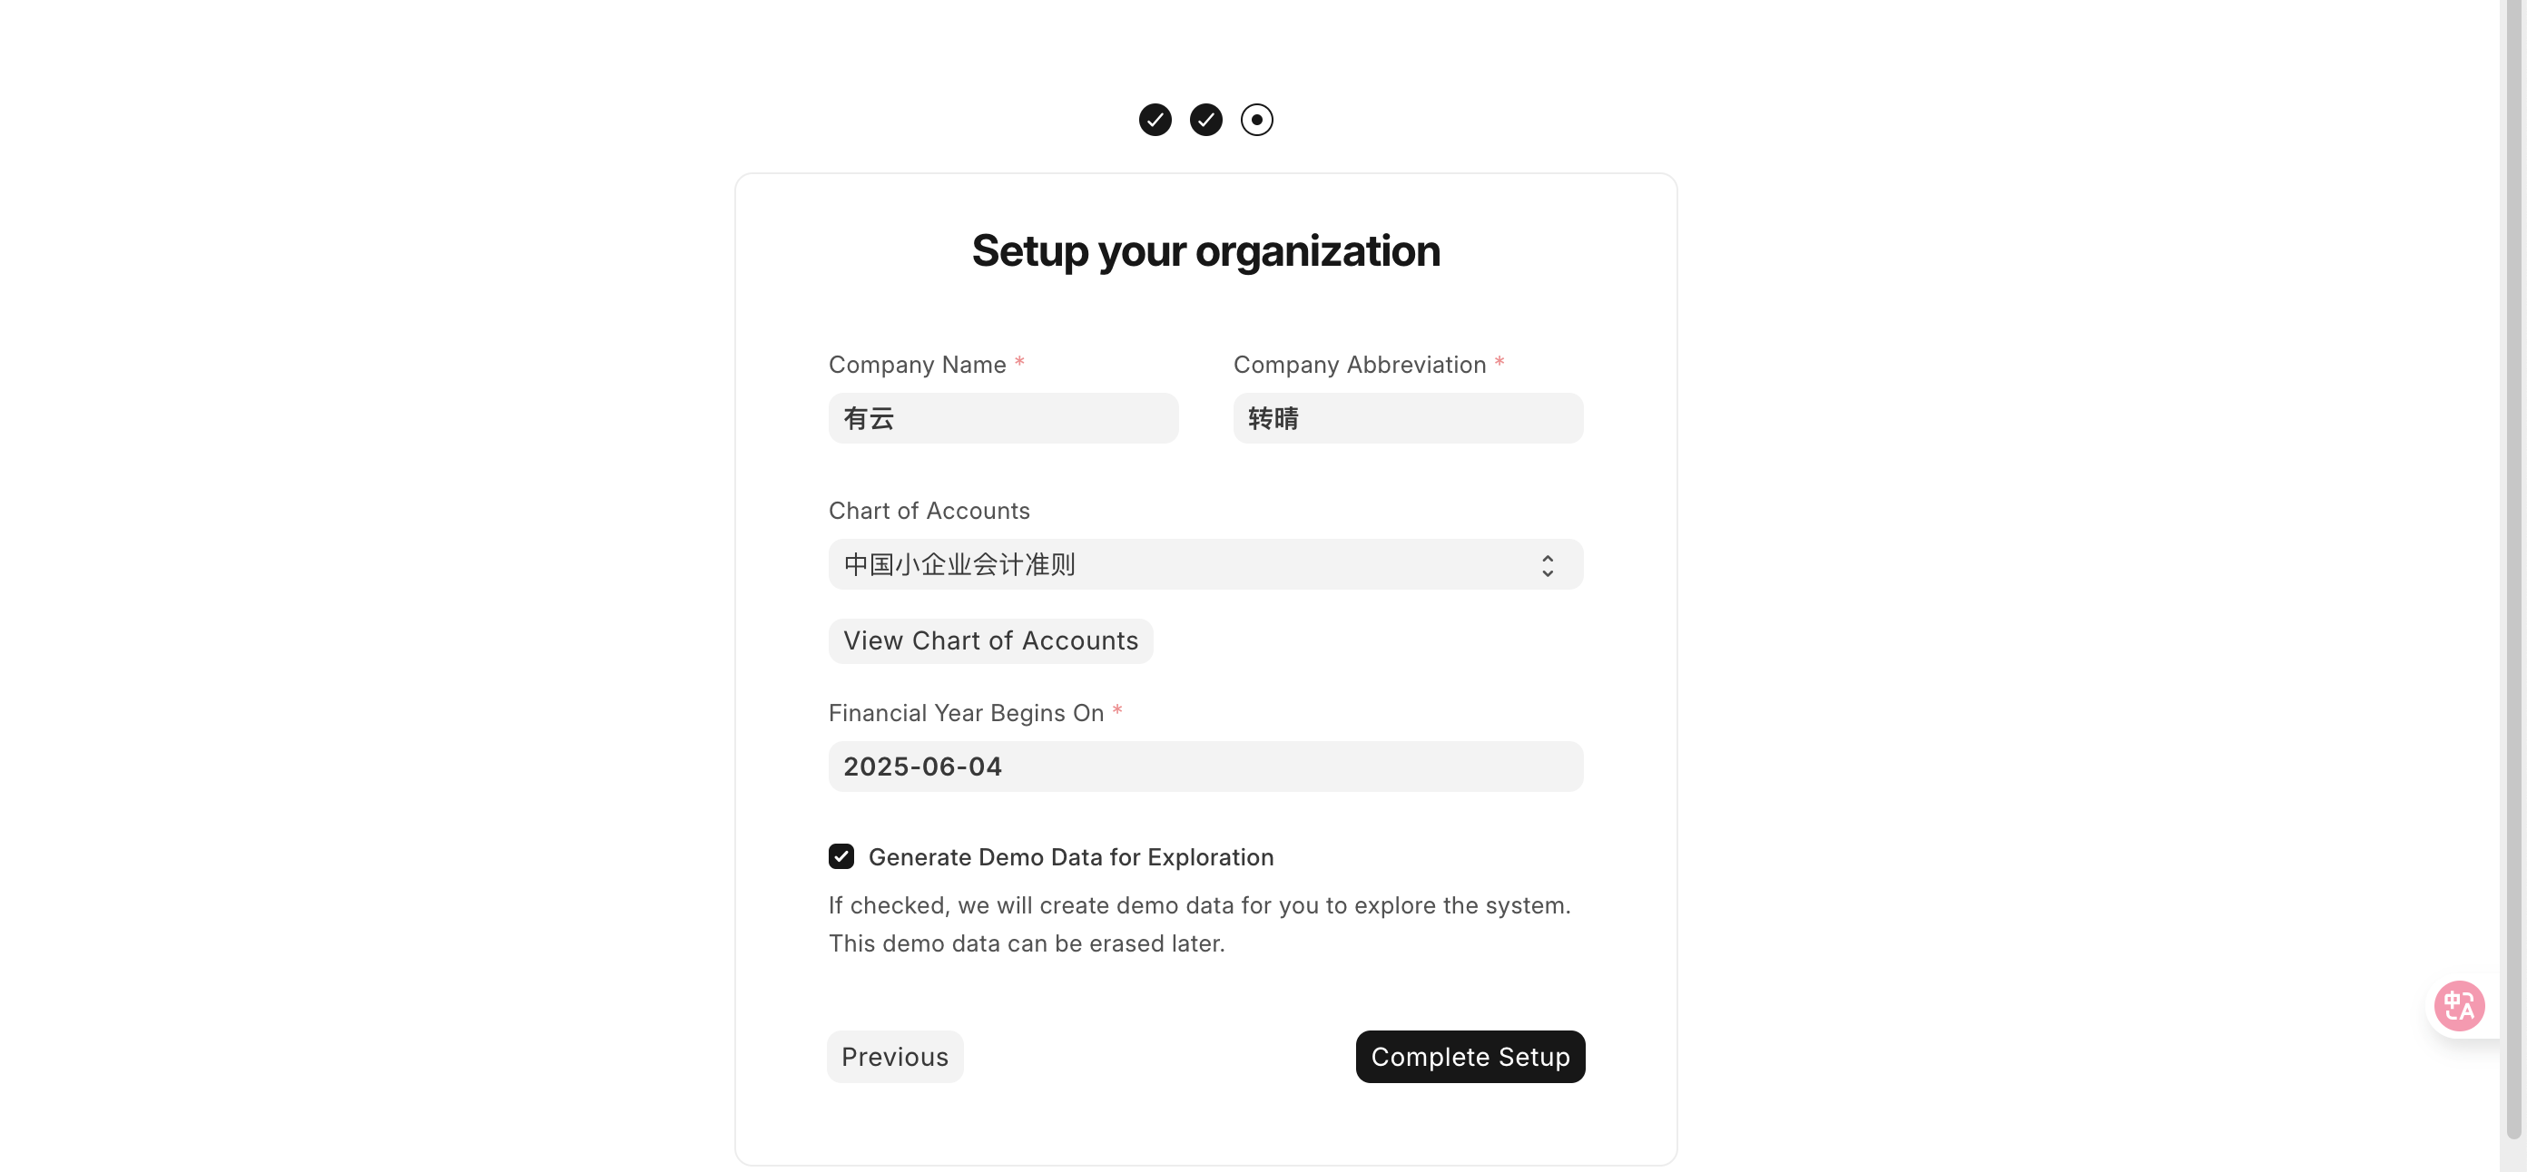Click the Complete Setup button
This screenshot has width=2527, height=1172.
pos(1470,1056)
